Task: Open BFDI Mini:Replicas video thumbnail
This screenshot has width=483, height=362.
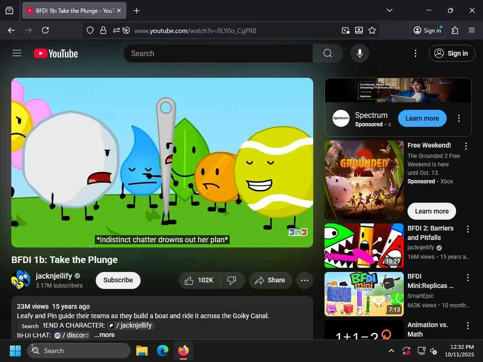Action: [x=364, y=294]
